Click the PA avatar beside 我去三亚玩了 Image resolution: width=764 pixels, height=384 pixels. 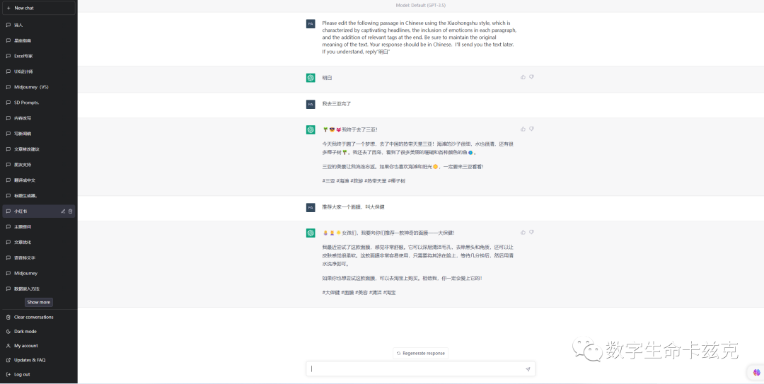pos(311,104)
